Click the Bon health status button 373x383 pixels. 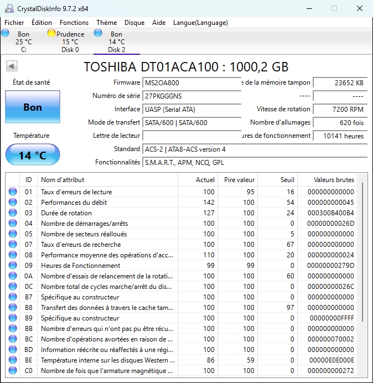pos(33,107)
